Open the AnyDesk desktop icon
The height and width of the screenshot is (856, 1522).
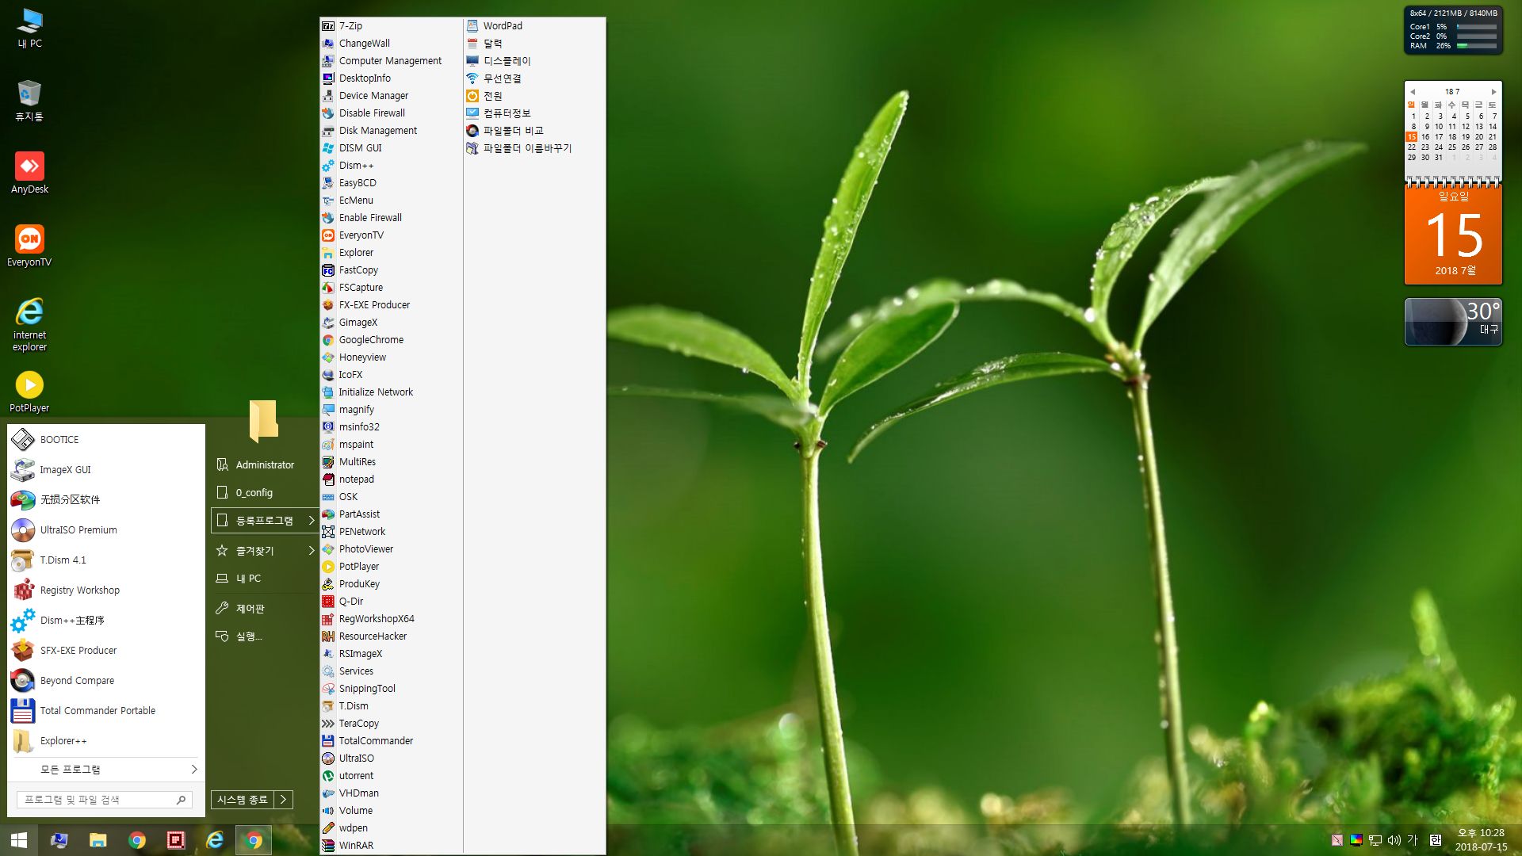point(29,173)
